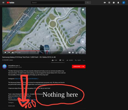Collapse the description with SHOW LESS
Screen dimensions: 128x110
coord(12,106)
